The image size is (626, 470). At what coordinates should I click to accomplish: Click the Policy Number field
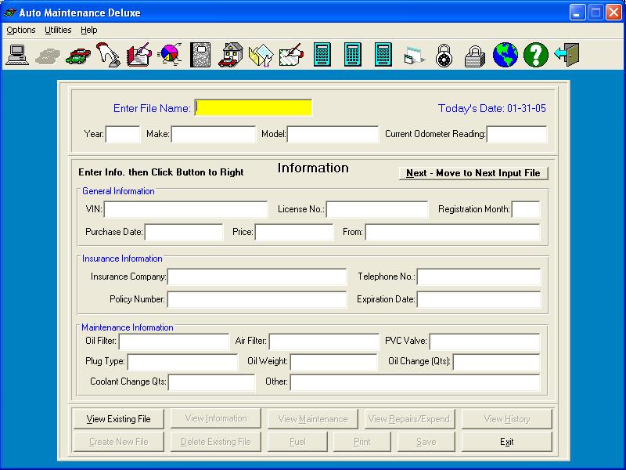point(257,299)
